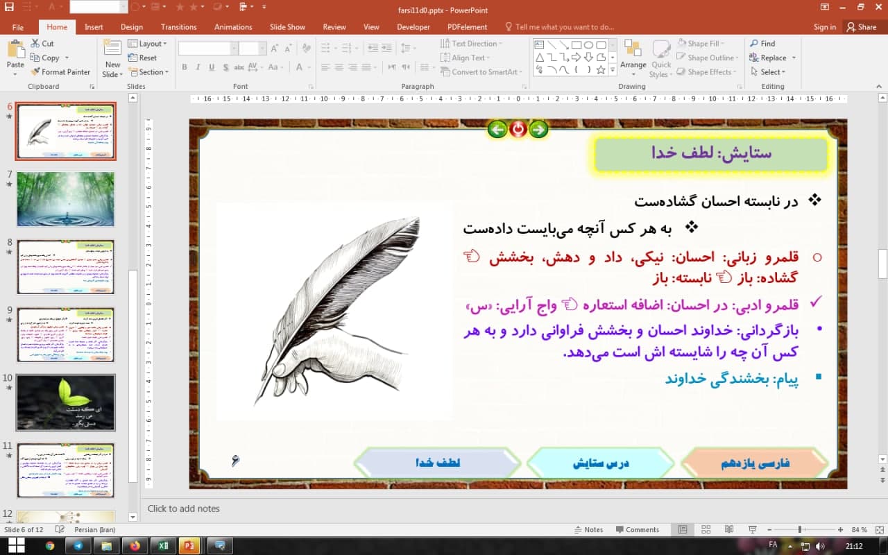Click the green back arrow on slide
Viewport: 888px width, 555px height.
tap(497, 129)
